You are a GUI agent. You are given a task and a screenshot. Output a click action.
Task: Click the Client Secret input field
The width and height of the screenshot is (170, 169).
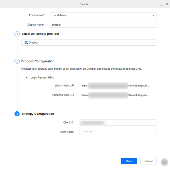point(118,132)
